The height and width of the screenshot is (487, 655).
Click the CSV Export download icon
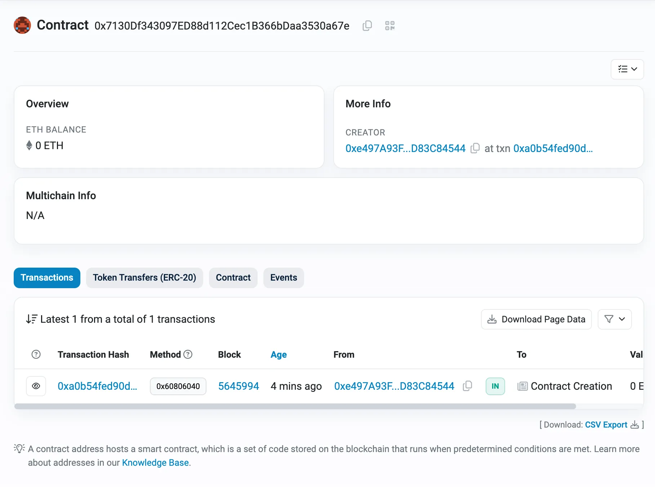[634, 425]
